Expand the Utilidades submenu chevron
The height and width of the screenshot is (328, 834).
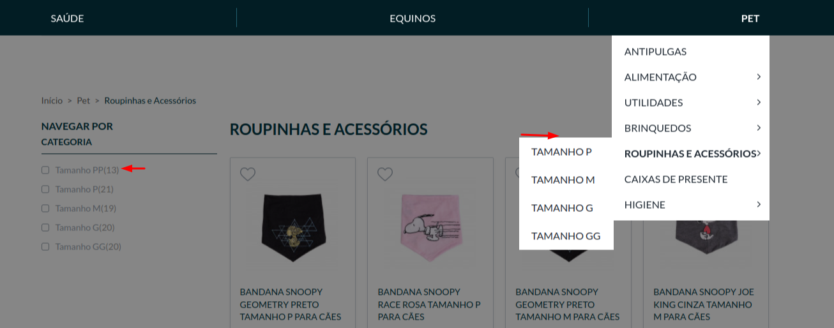point(758,102)
